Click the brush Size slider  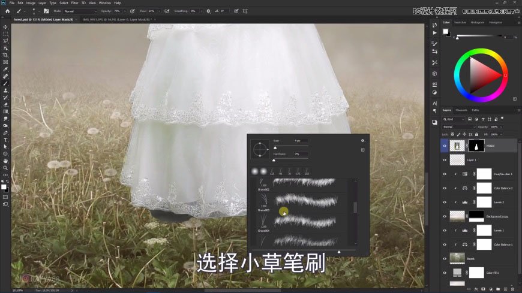pyautogui.click(x=290, y=147)
